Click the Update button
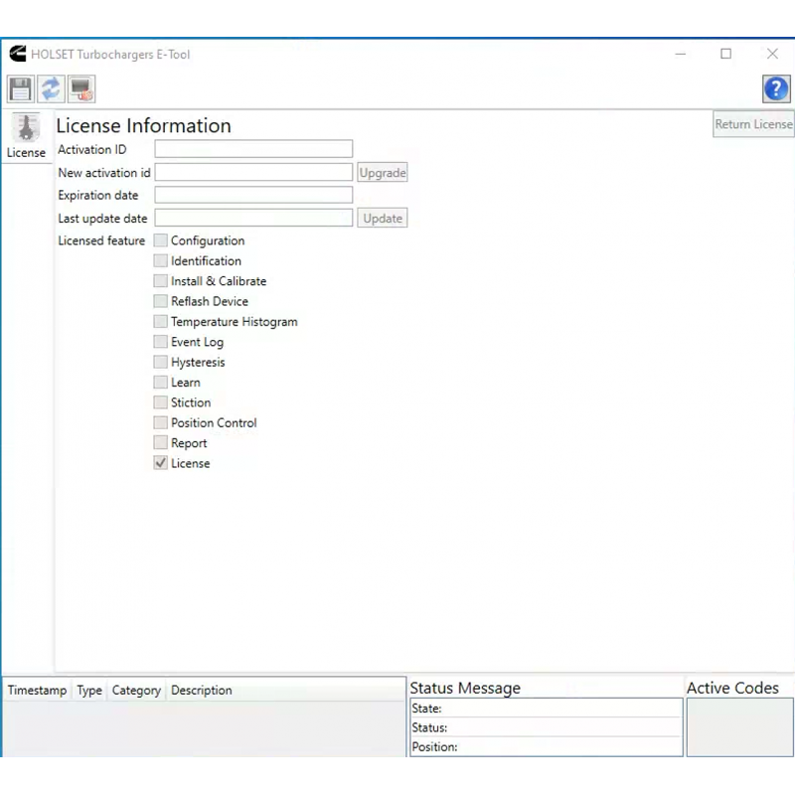Viewport: 795px width, 795px height. pyautogui.click(x=383, y=219)
